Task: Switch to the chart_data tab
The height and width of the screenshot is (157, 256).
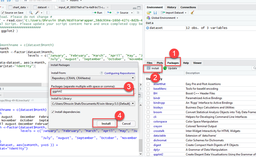Action: coord(19,7)
